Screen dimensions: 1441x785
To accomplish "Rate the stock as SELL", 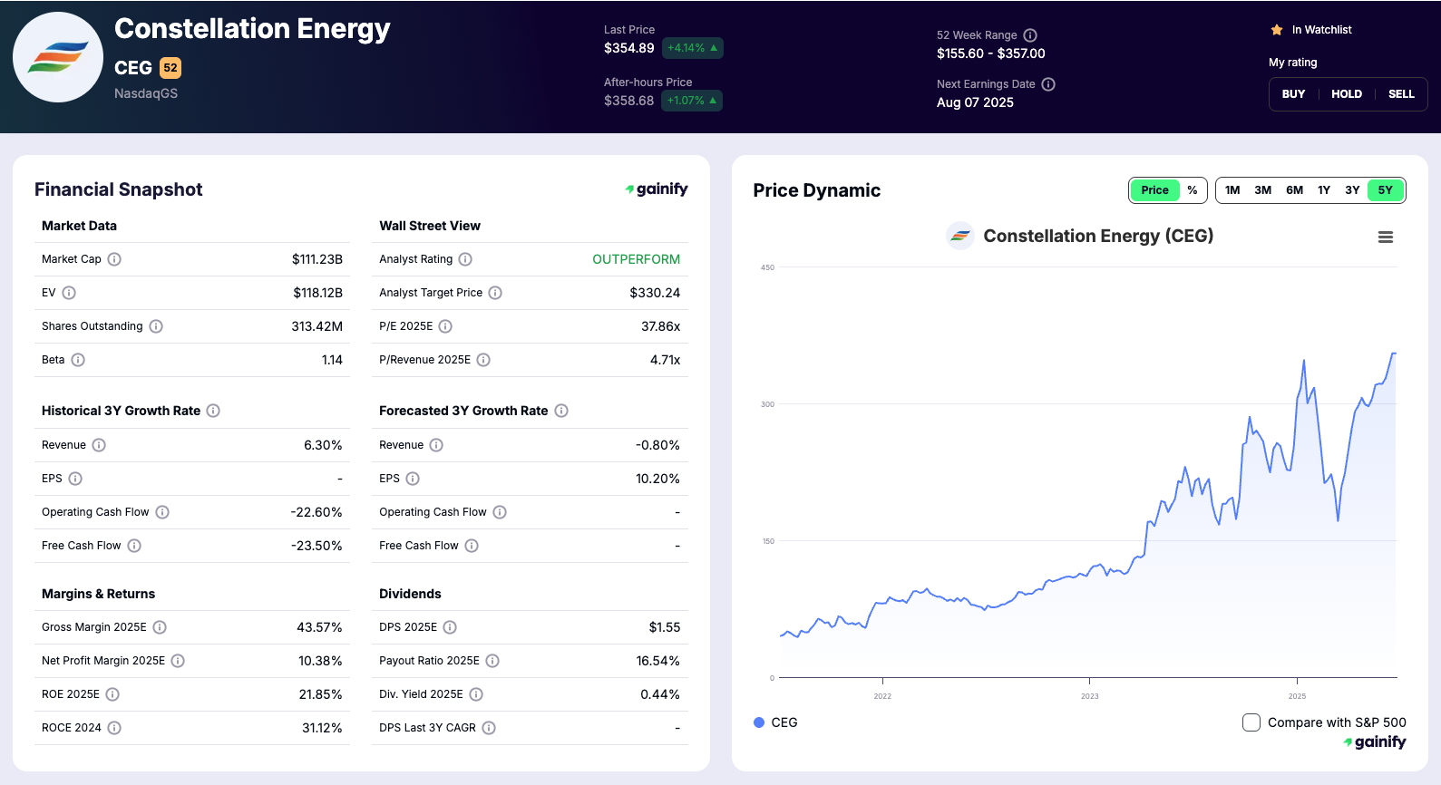I will (1401, 94).
